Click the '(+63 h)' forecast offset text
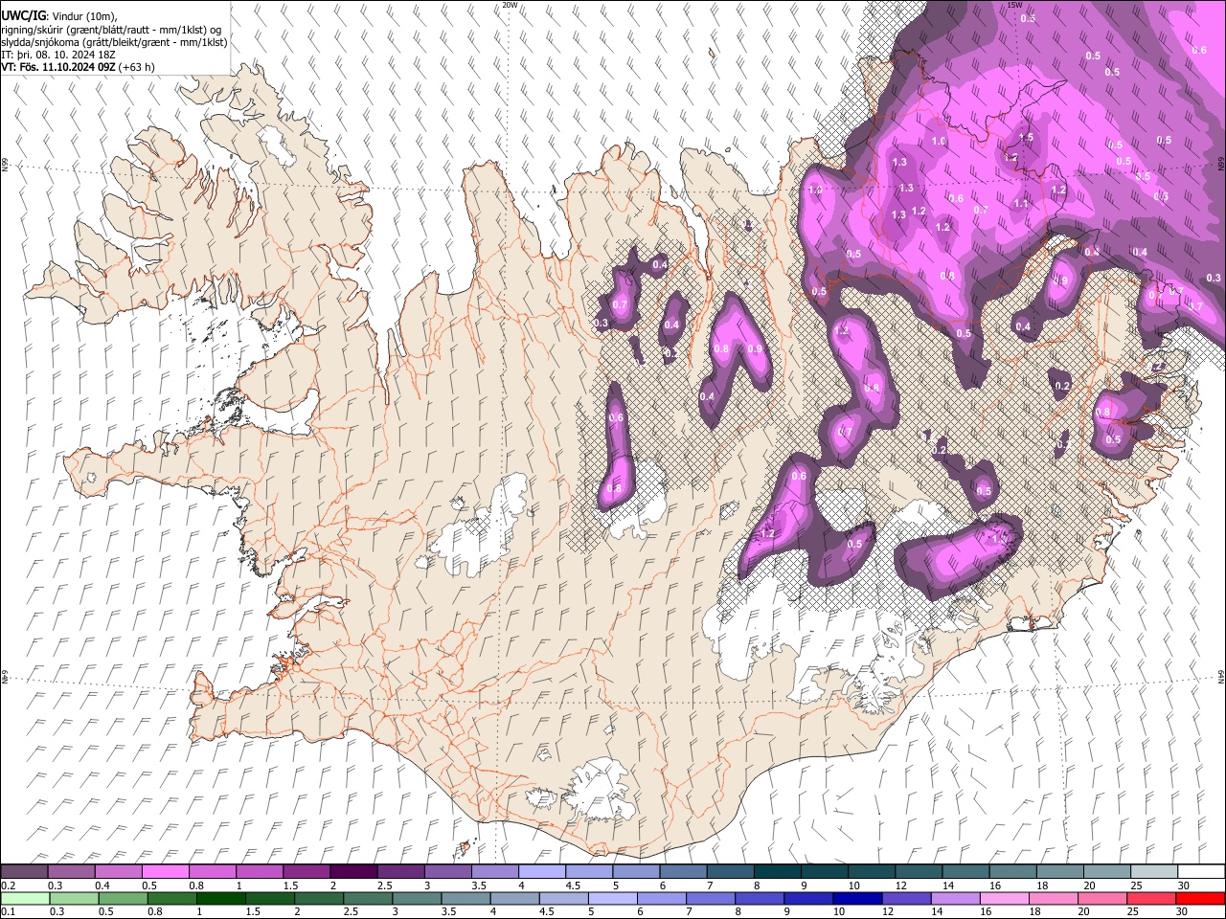 pyautogui.click(x=138, y=67)
